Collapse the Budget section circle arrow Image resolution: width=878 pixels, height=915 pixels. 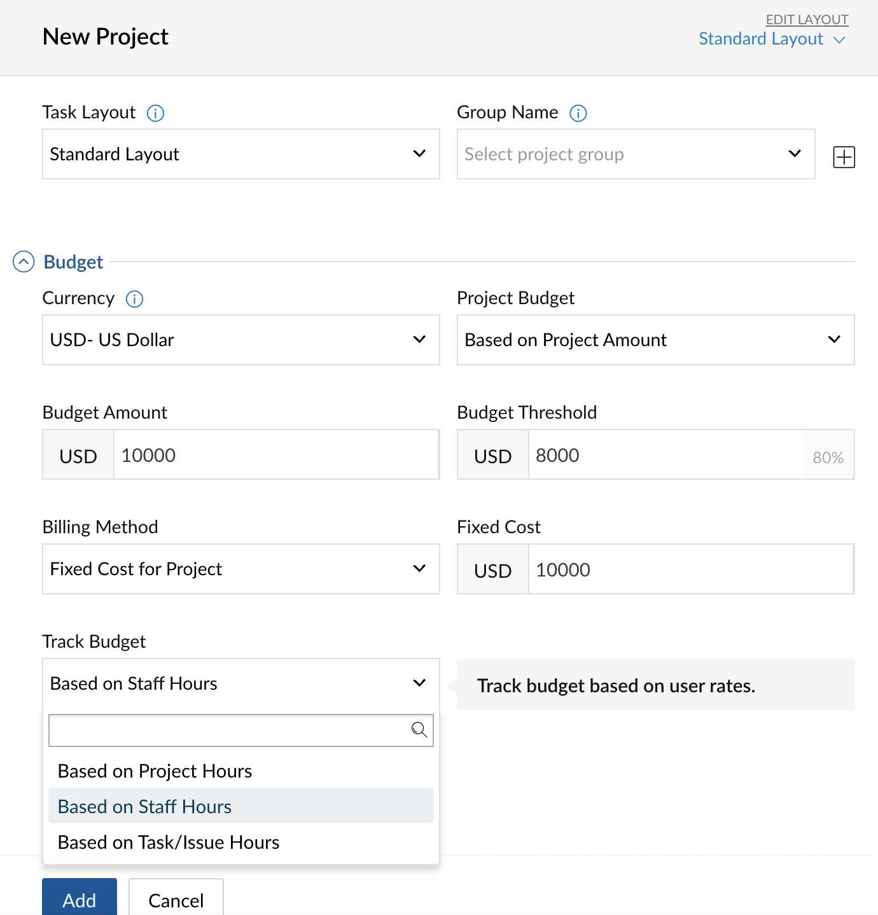[24, 262]
